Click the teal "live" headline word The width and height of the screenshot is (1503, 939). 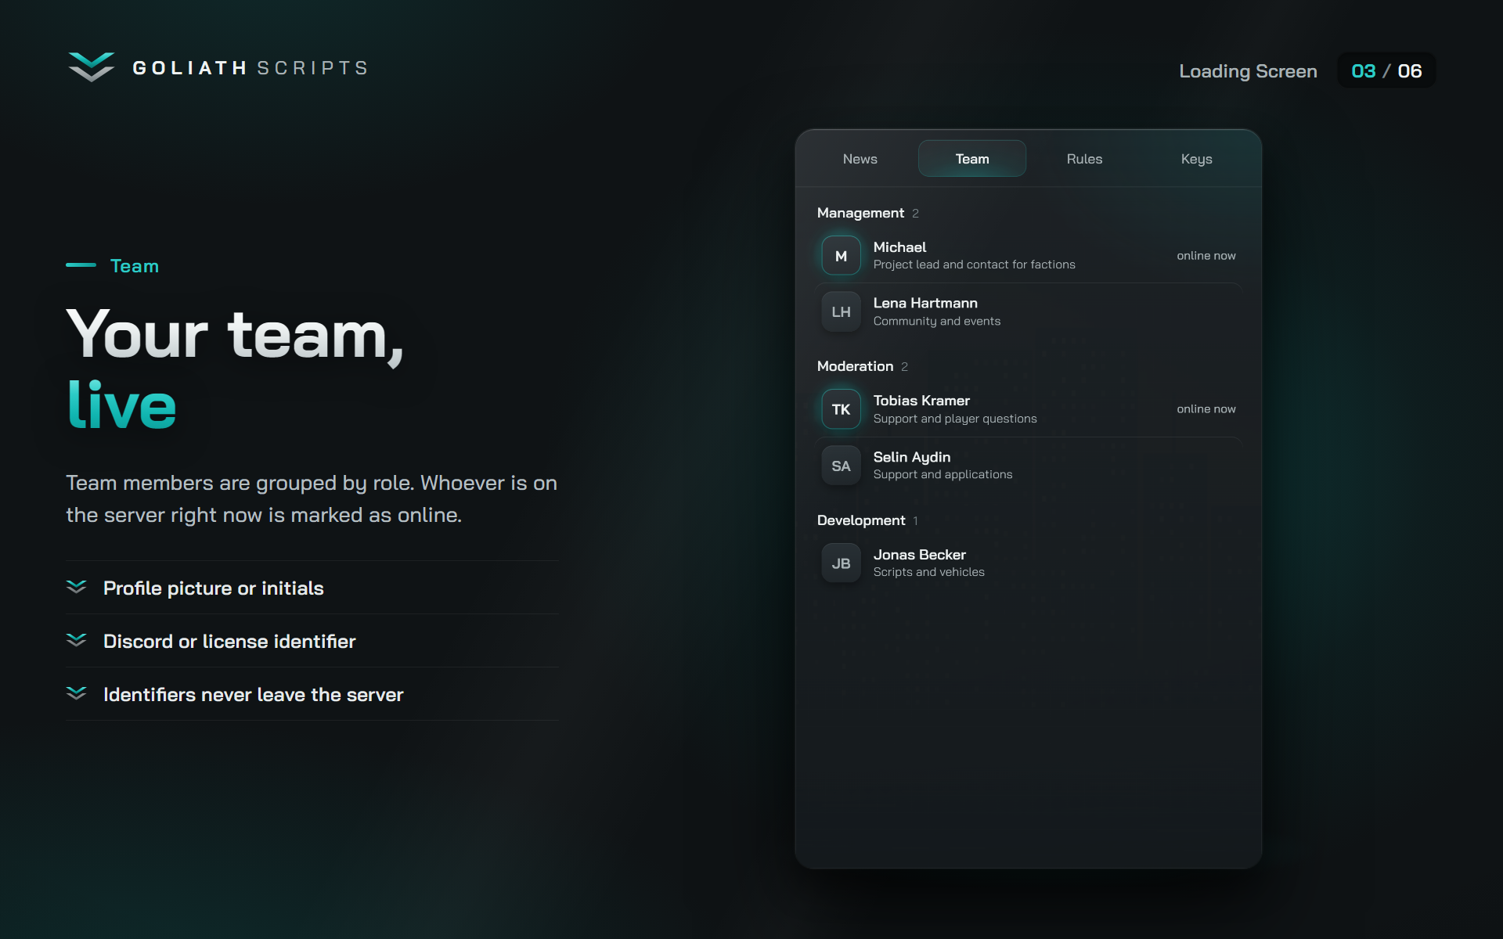[x=122, y=405]
